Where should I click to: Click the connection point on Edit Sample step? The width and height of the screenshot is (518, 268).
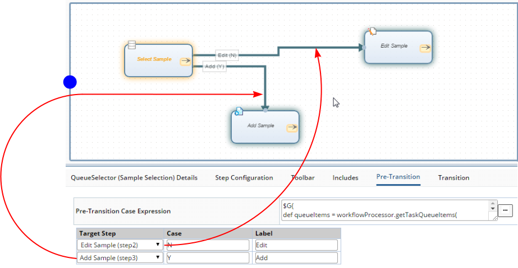(364, 48)
